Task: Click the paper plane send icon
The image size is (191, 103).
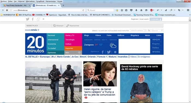Action: point(166,10)
